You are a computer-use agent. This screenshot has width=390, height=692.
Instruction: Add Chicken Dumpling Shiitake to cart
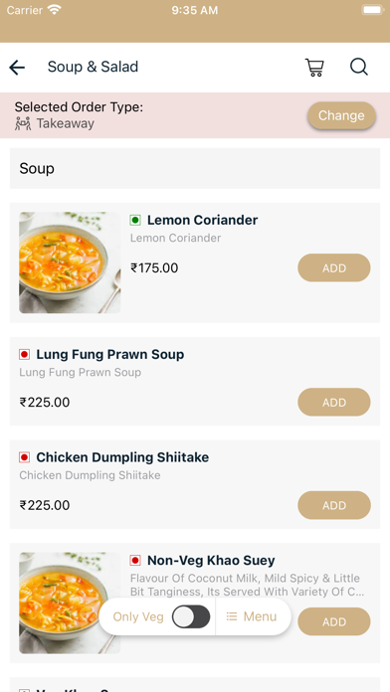pyautogui.click(x=334, y=505)
